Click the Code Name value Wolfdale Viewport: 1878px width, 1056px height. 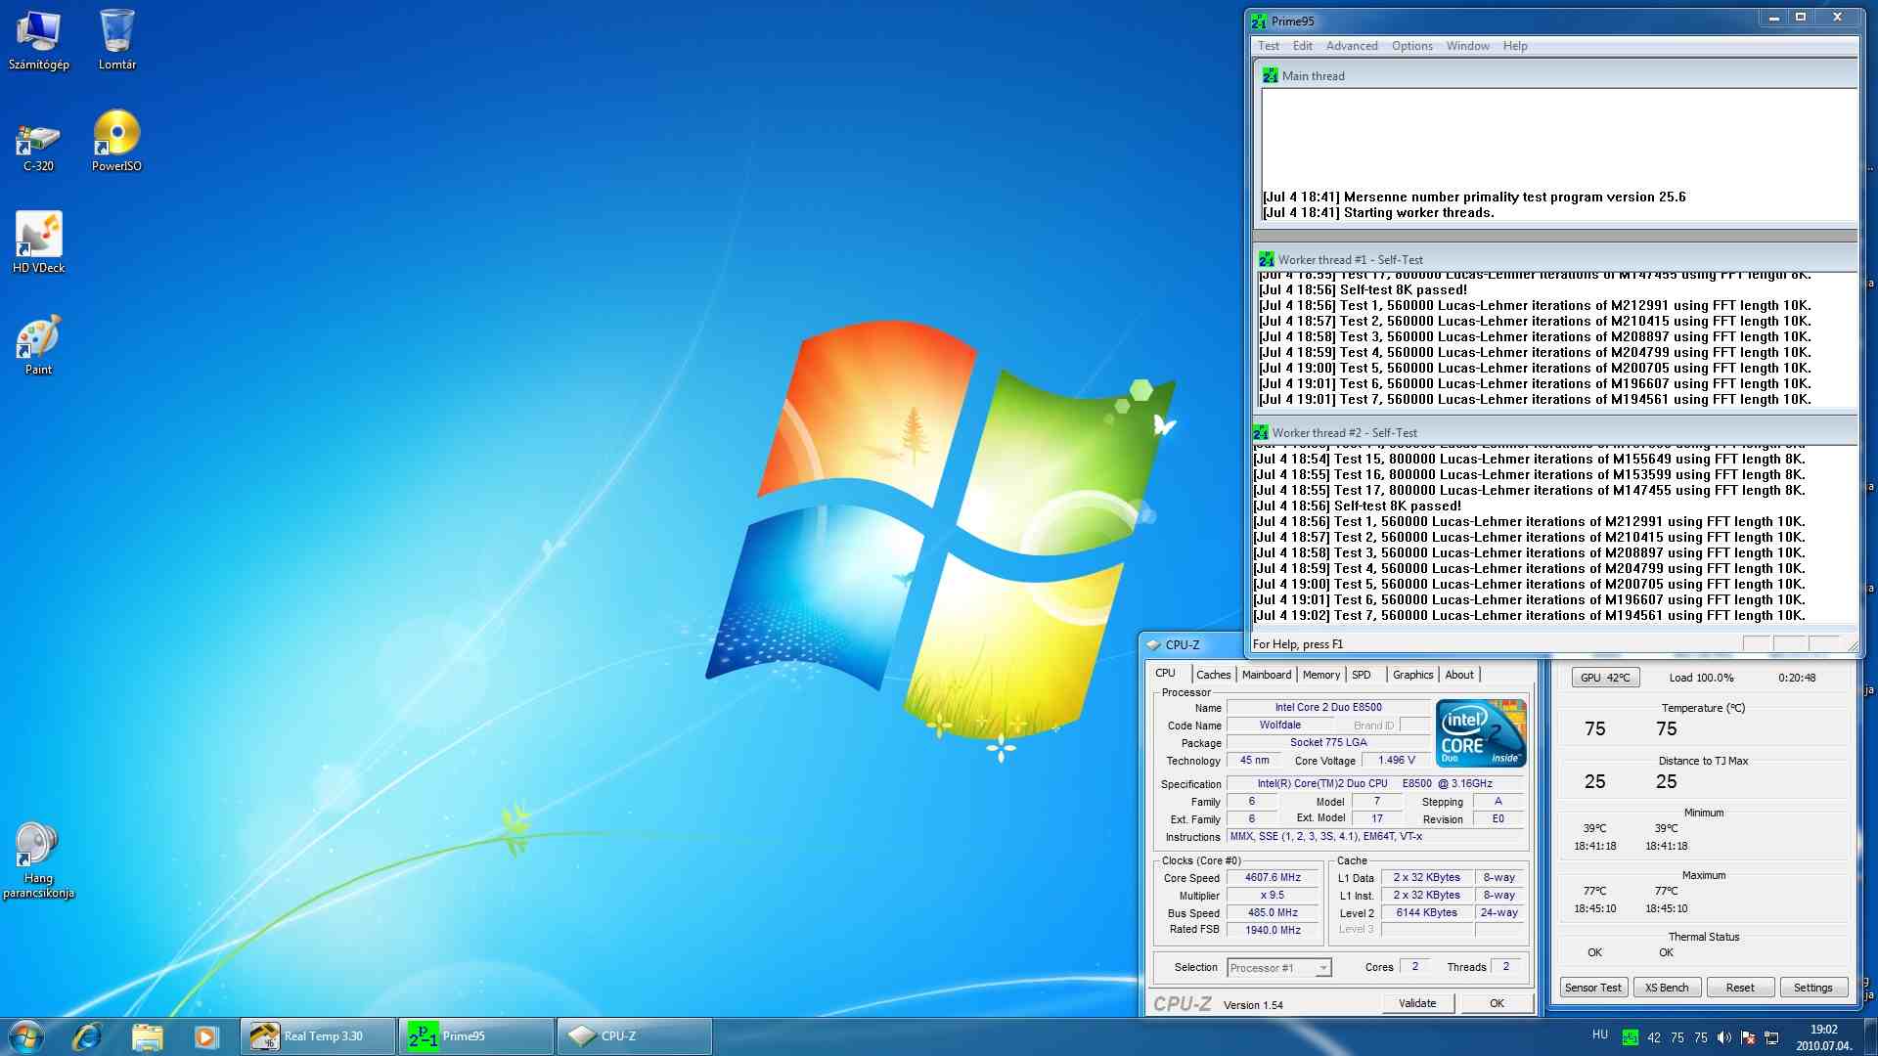[x=1279, y=726]
